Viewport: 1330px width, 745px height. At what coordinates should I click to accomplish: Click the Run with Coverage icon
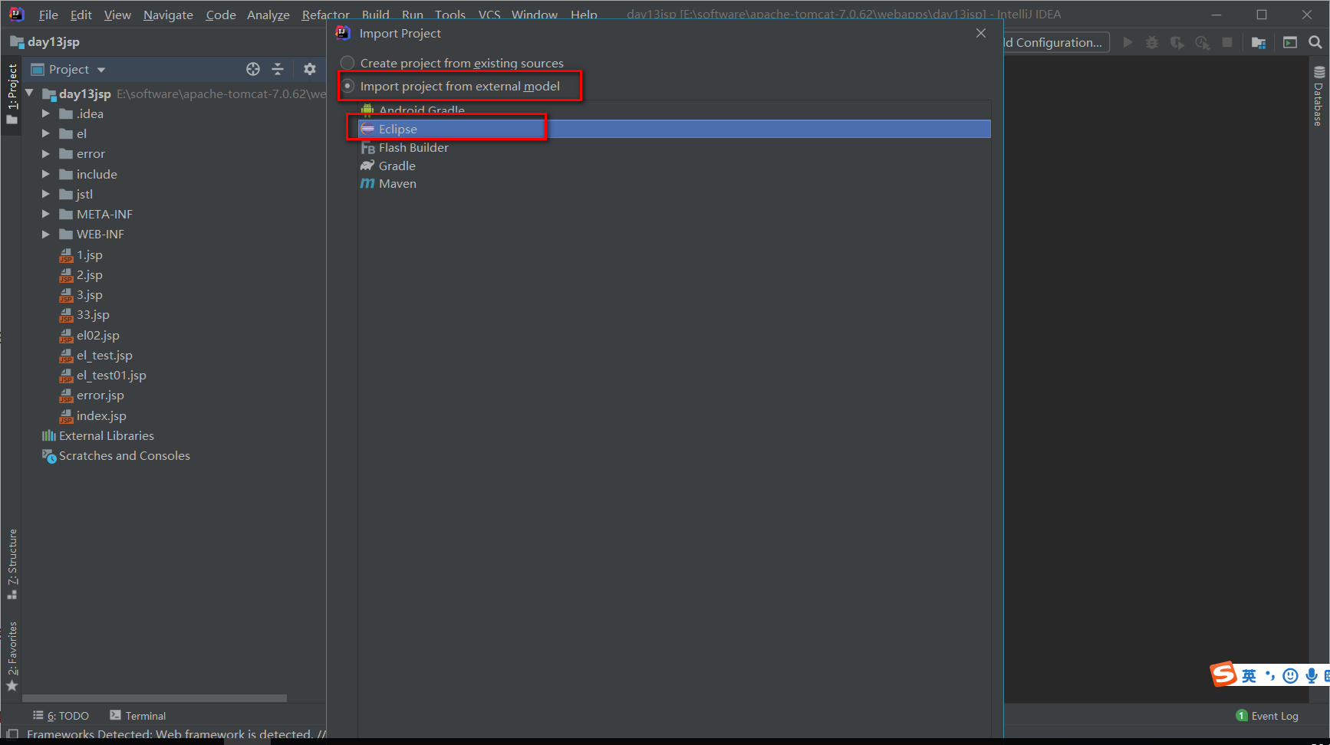pos(1177,42)
